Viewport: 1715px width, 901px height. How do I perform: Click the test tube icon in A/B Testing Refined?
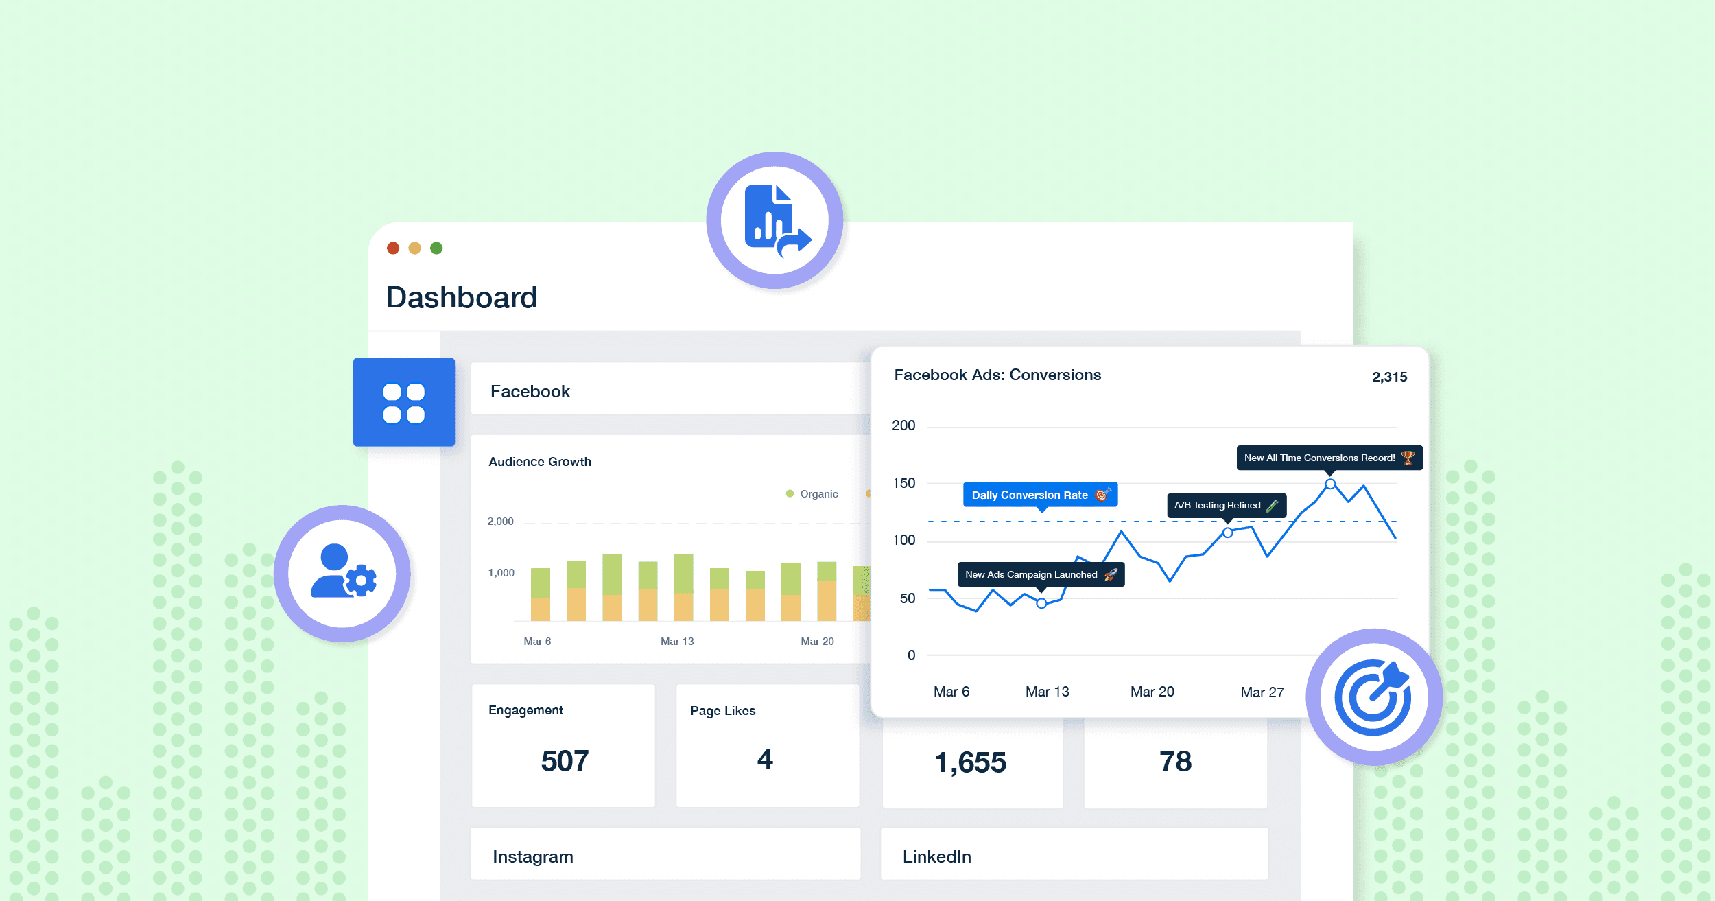[x=1273, y=505]
